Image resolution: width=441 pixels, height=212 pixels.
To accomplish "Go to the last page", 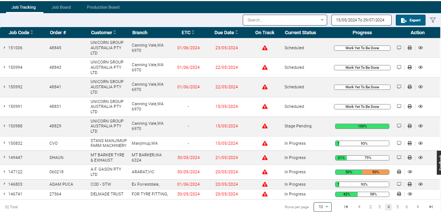I will (431, 207).
